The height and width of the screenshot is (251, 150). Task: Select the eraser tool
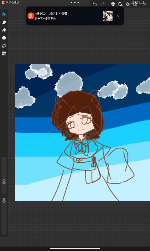tap(4, 30)
